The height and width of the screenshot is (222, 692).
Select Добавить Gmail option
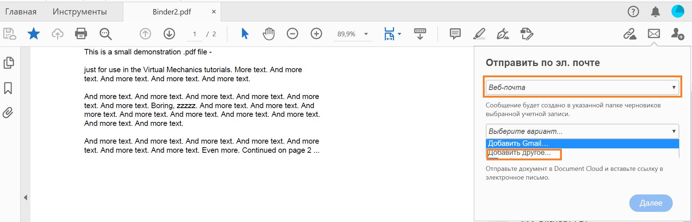click(582, 143)
